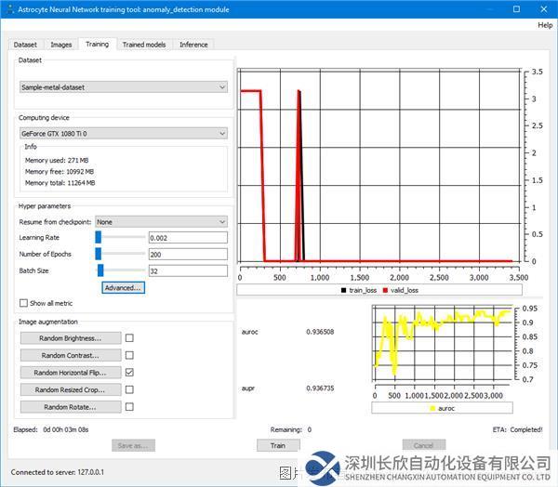
Task: Click the Batch Size input field
Action: 188,270
